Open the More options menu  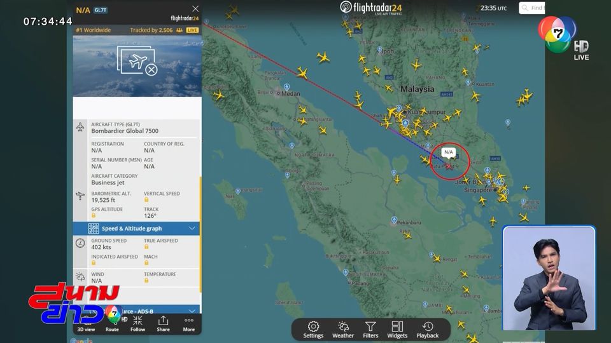pyautogui.click(x=189, y=323)
